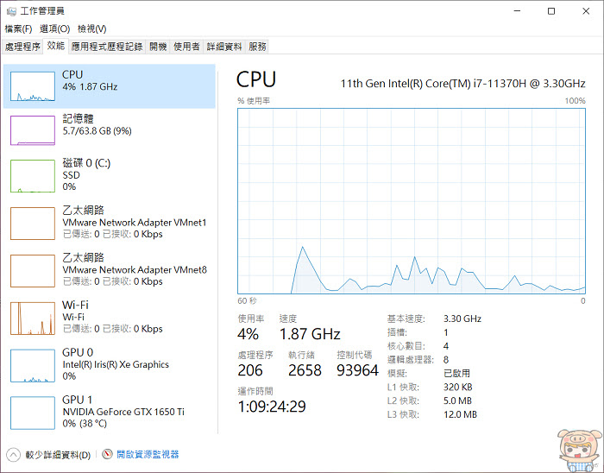The height and width of the screenshot is (473, 604).
Task: Select the Wi-Fi graph icon
Action: 32,318
